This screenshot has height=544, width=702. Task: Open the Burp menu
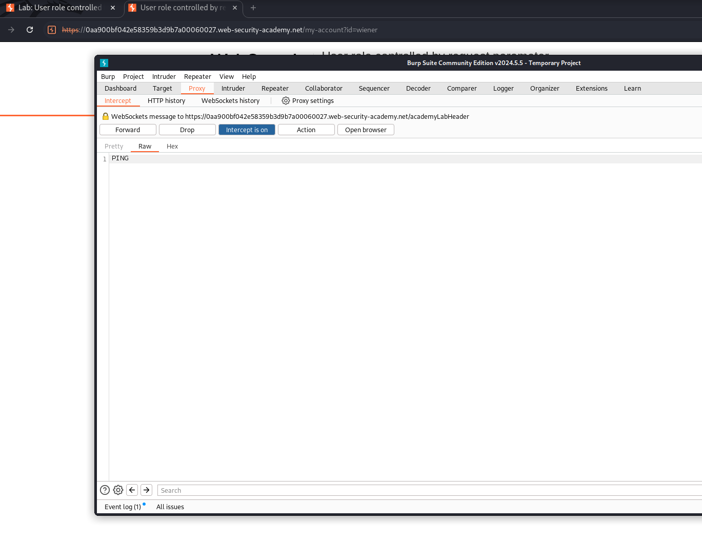(108, 77)
